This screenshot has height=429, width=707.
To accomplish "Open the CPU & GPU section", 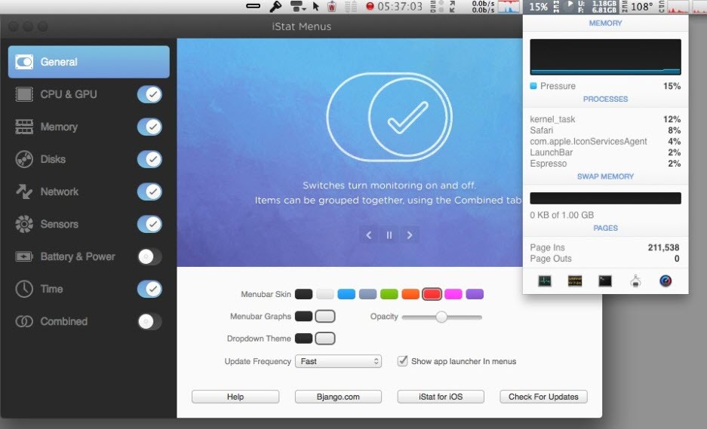I will pos(69,94).
